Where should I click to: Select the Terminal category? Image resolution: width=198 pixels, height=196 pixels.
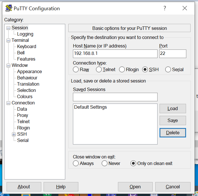20,40
